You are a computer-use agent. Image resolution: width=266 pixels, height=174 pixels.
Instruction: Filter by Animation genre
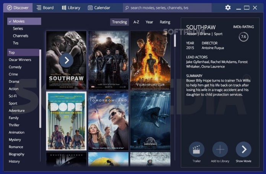click(16, 132)
